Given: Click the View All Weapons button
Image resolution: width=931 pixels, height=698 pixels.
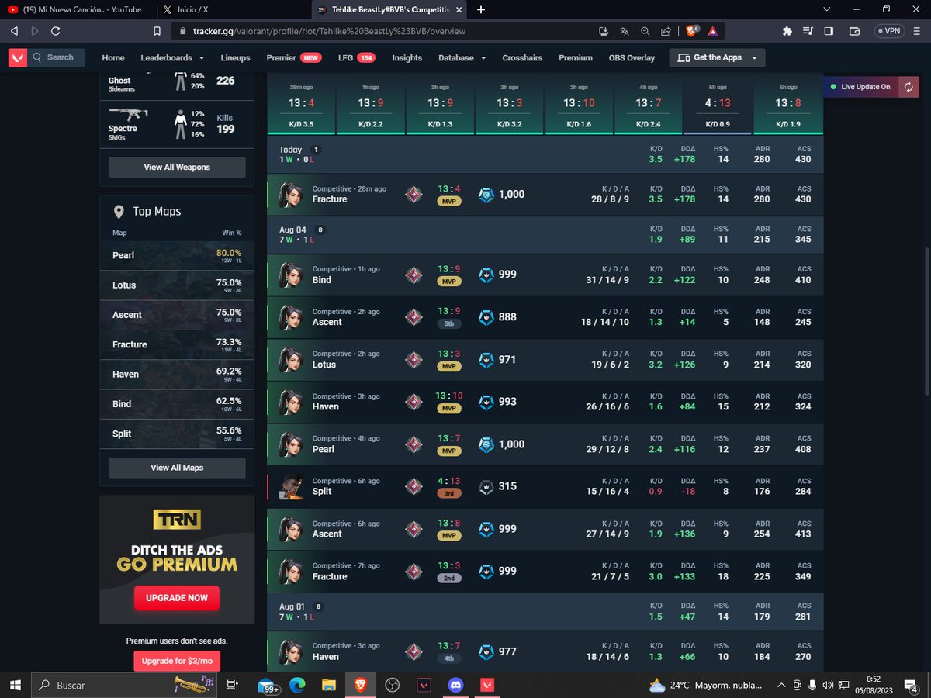Looking at the screenshot, I should pyautogui.click(x=177, y=168).
